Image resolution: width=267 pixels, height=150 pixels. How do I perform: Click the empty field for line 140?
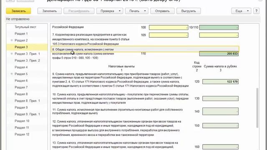point(220,111)
